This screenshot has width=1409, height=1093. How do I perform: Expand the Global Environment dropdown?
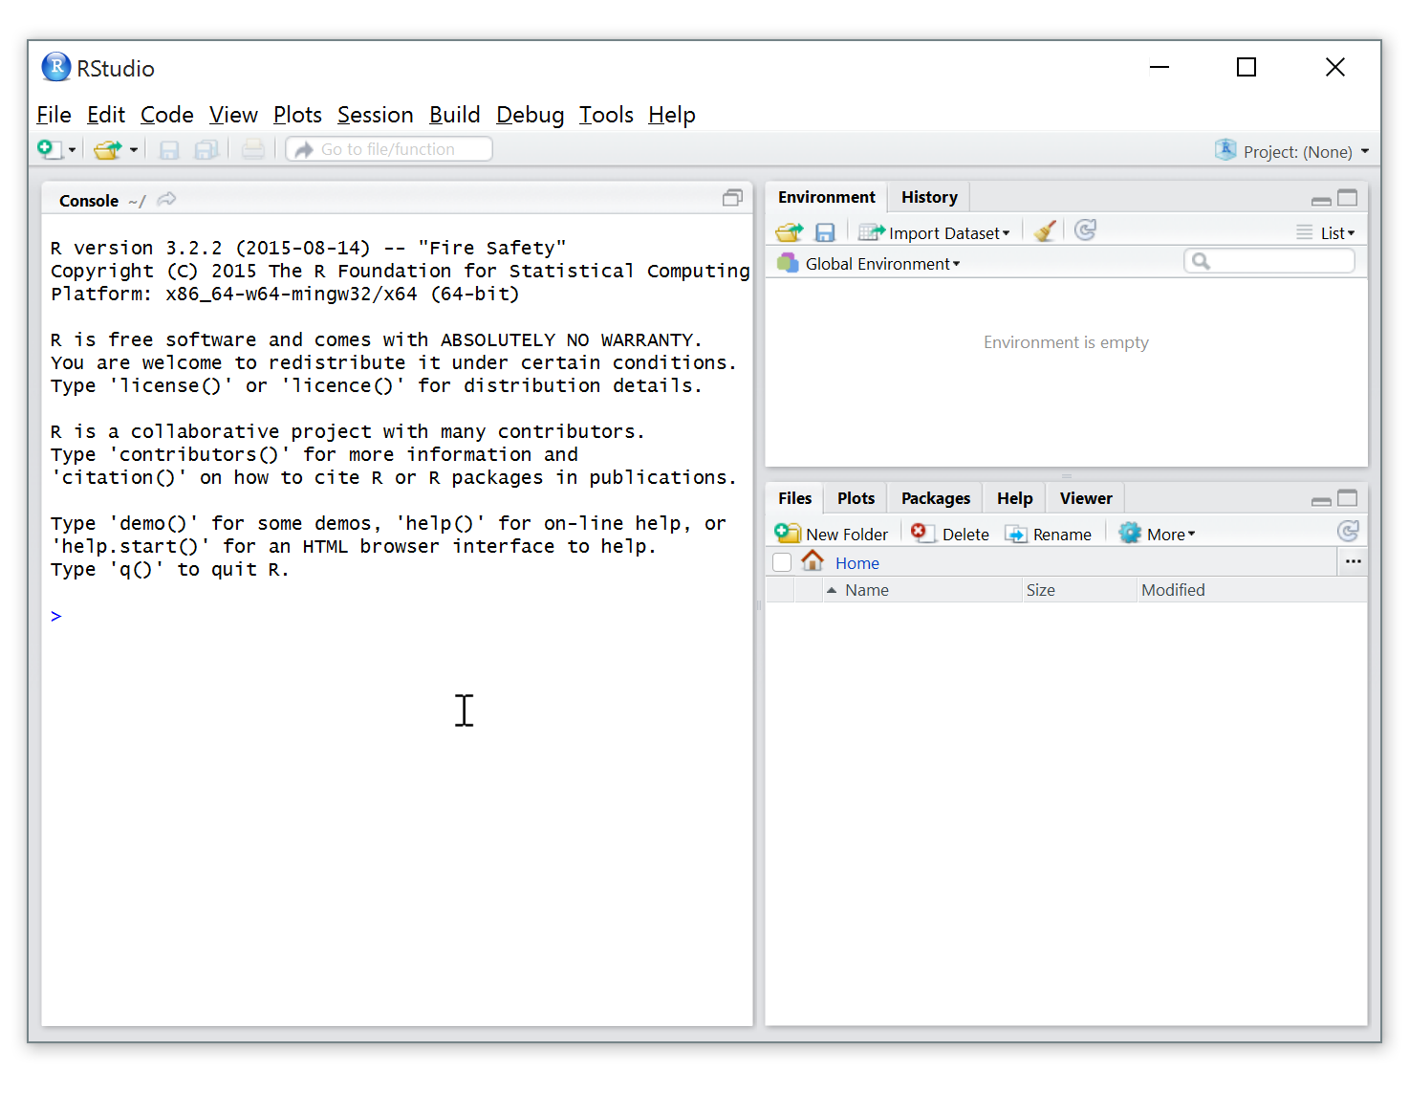869,264
